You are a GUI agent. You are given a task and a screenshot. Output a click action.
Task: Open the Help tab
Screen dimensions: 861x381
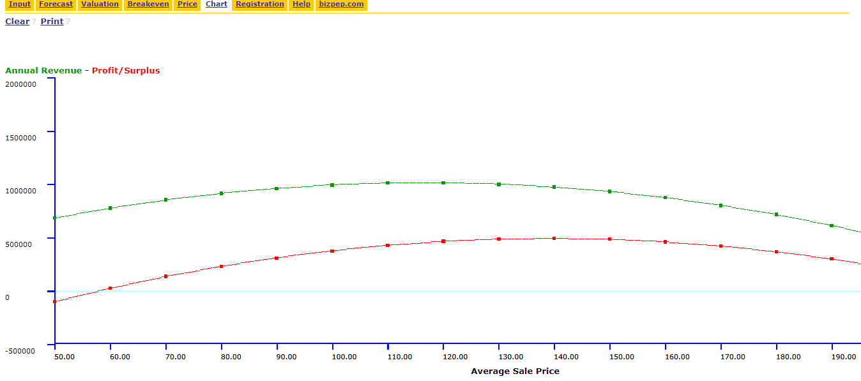click(301, 4)
